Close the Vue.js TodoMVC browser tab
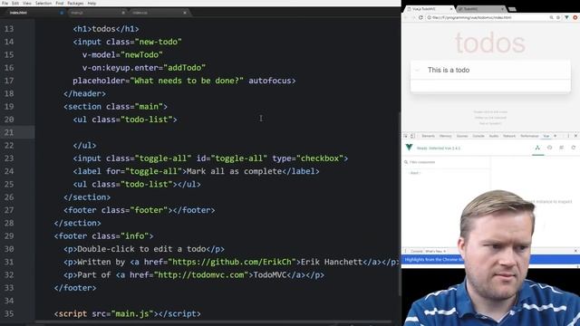 tap(451, 9)
